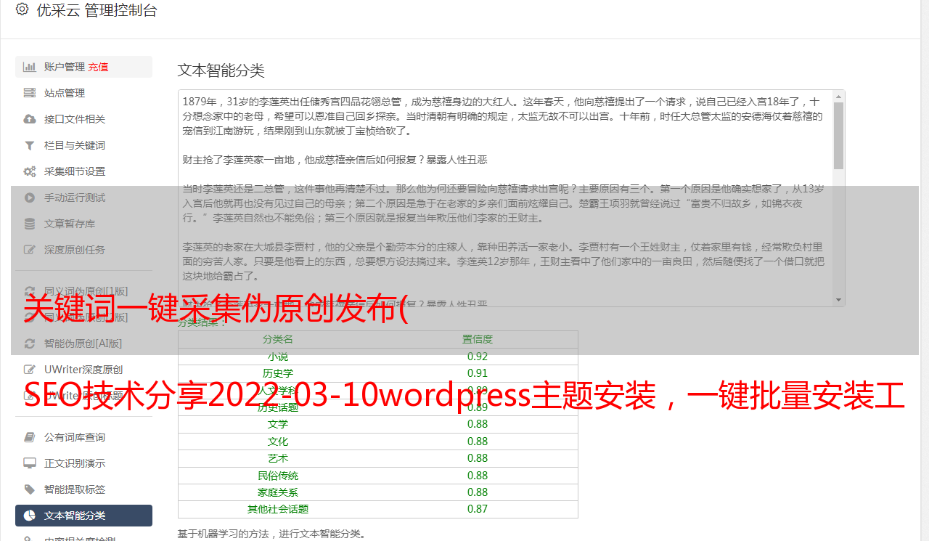Click the cloud icon for 接口文件相关
The height and width of the screenshot is (541, 929).
tap(30, 119)
